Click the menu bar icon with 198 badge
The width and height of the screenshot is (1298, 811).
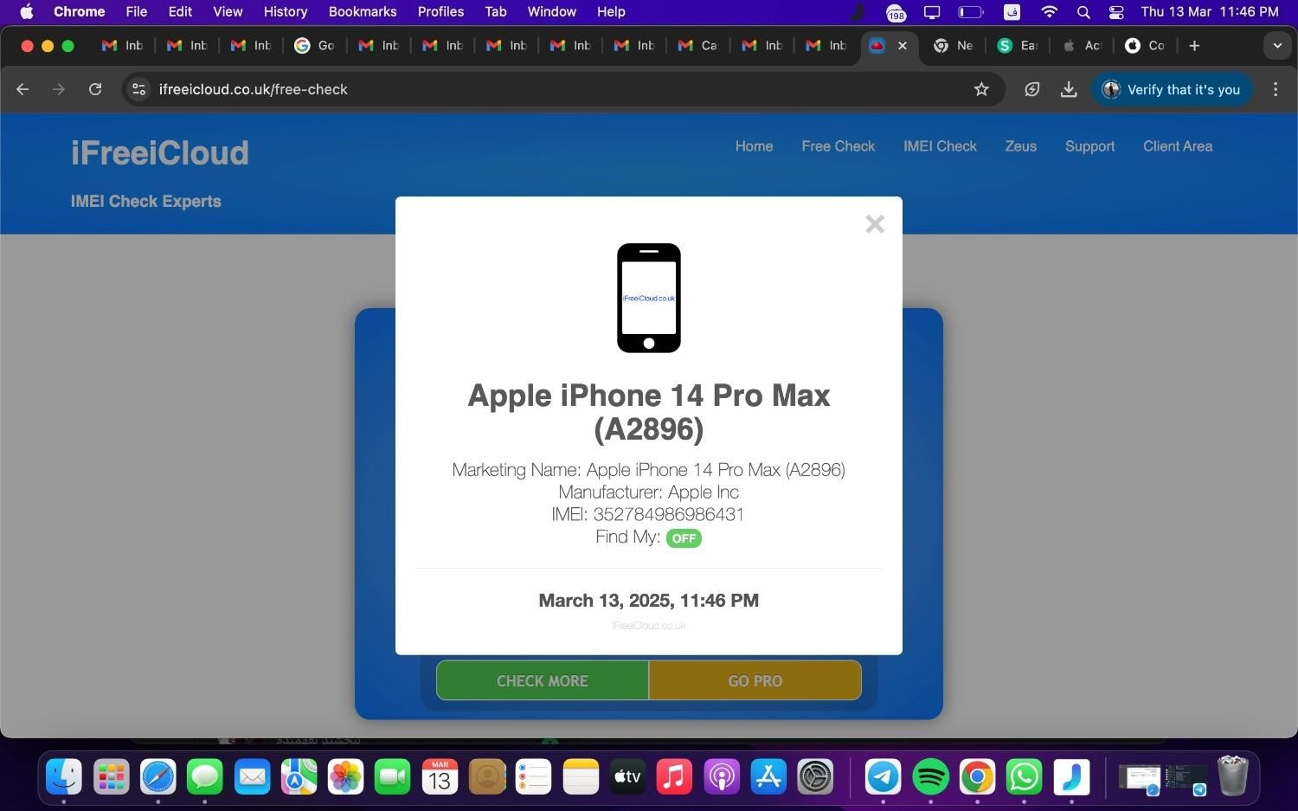[896, 12]
